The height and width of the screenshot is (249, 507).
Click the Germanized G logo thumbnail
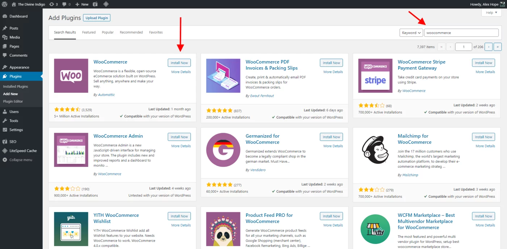pyautogui.click(x=223, y=150)
